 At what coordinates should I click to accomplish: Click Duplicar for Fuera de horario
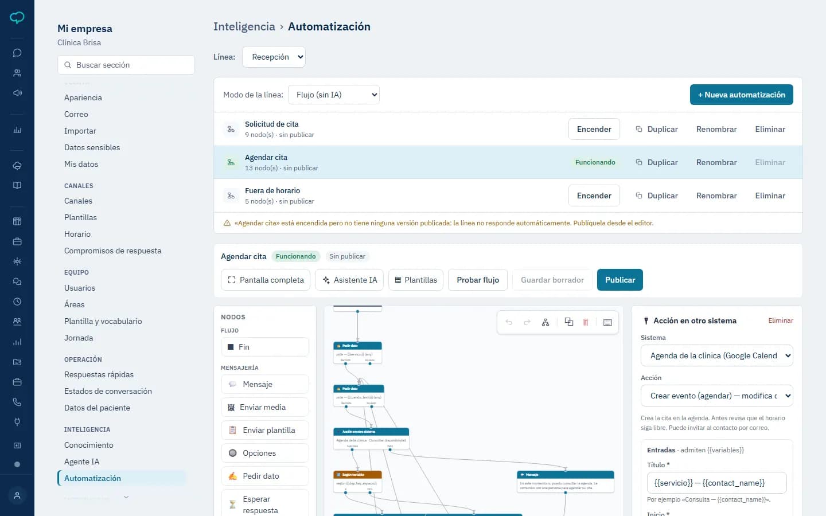click(657, 196)
